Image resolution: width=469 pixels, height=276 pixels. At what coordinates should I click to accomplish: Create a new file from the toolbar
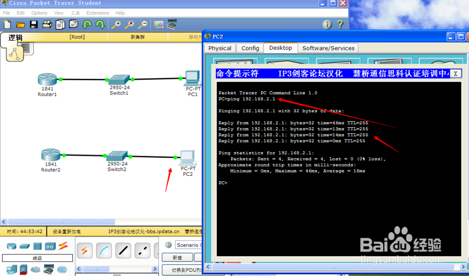click(7, 24)
